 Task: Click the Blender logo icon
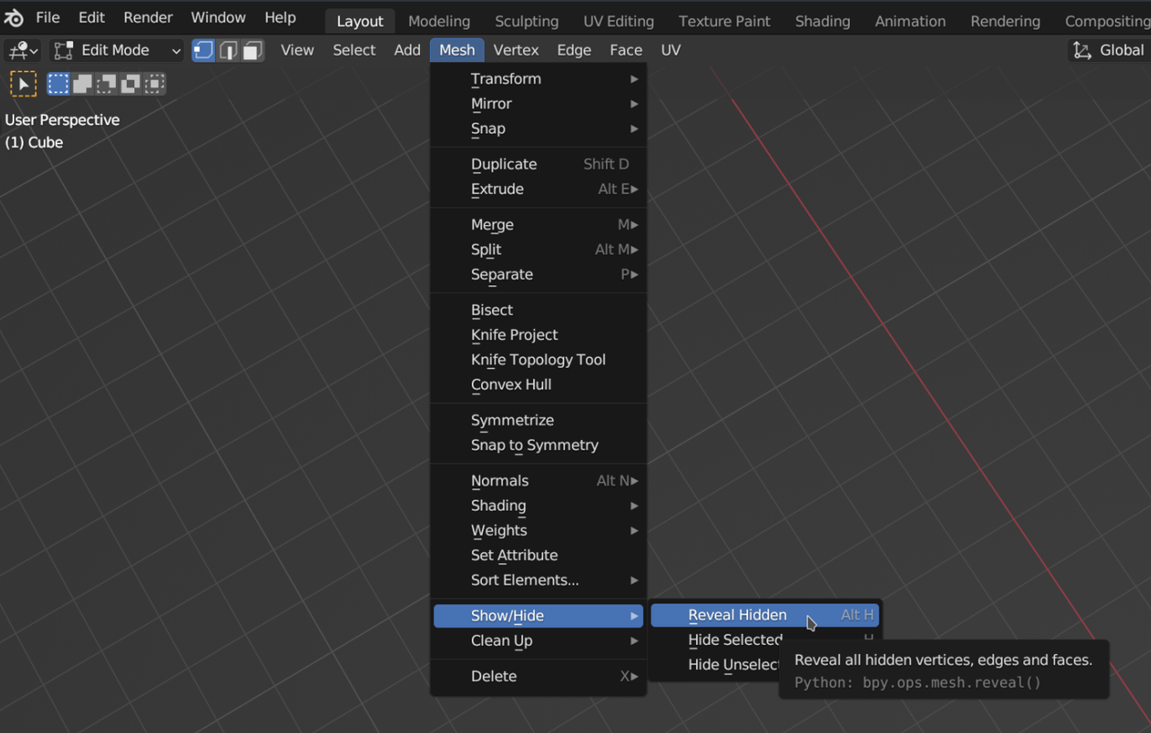point(14,18)
